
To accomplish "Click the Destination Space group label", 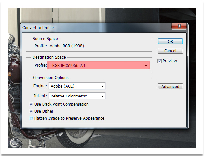I will [49, 57].
